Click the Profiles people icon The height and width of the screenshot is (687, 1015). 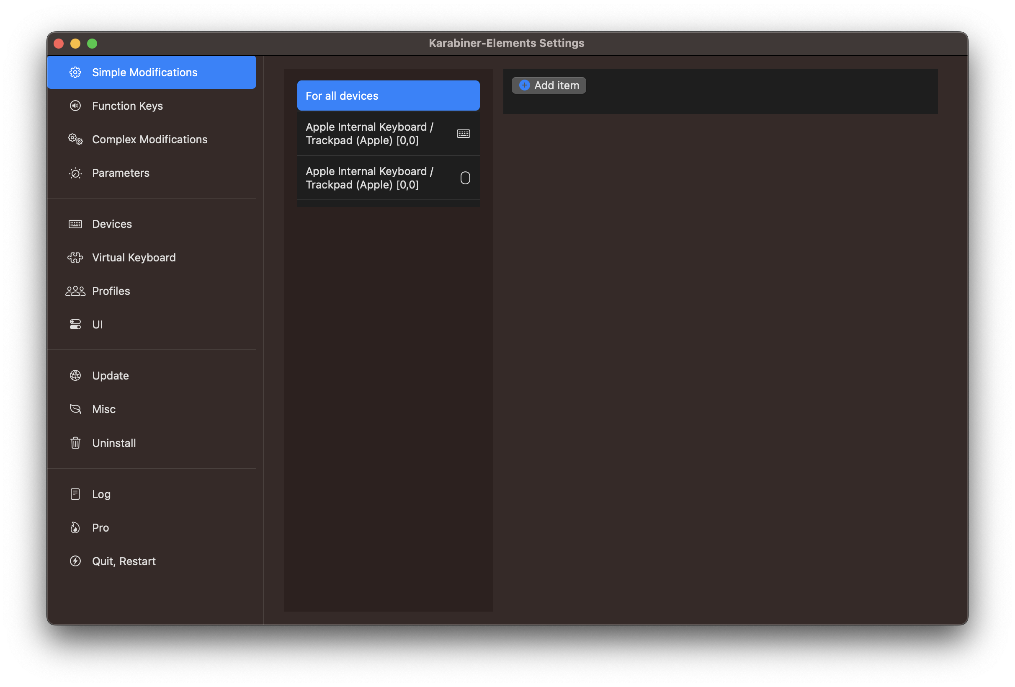[75, 291]
